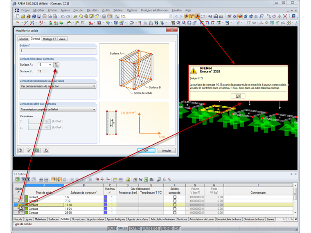Toggle the GRILLE status bar button
The width and height of the screenshot is (311, 233).
pos(123,229)
